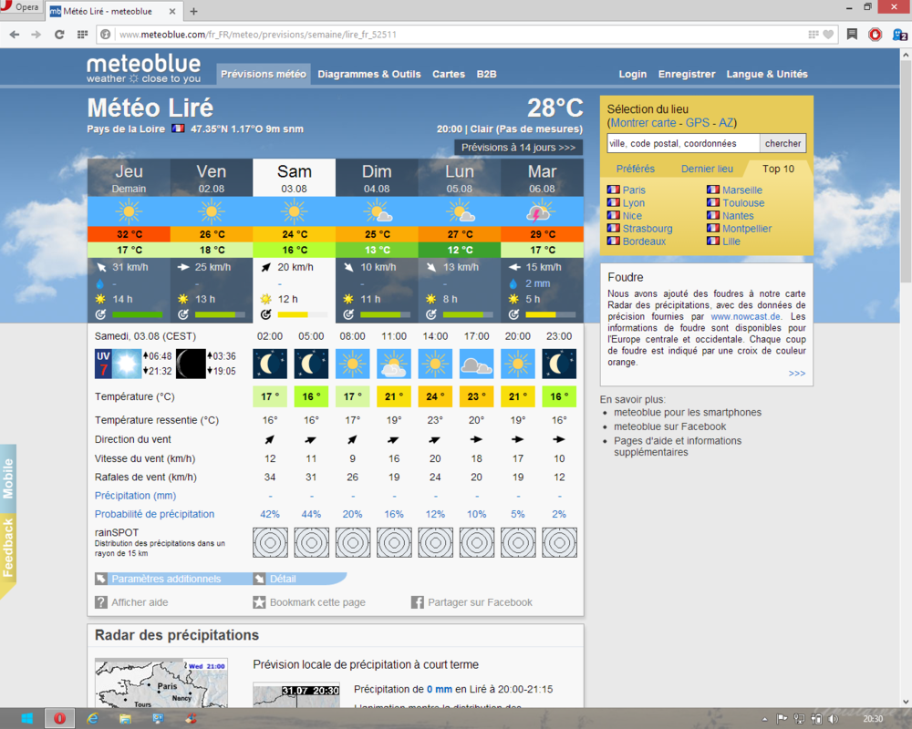Image resolution: width=912 pixels, height=729 pixels.
Task: Click the 17:00 cloudy weather icon
Action: pyautogui.click(x=476, y=364)
